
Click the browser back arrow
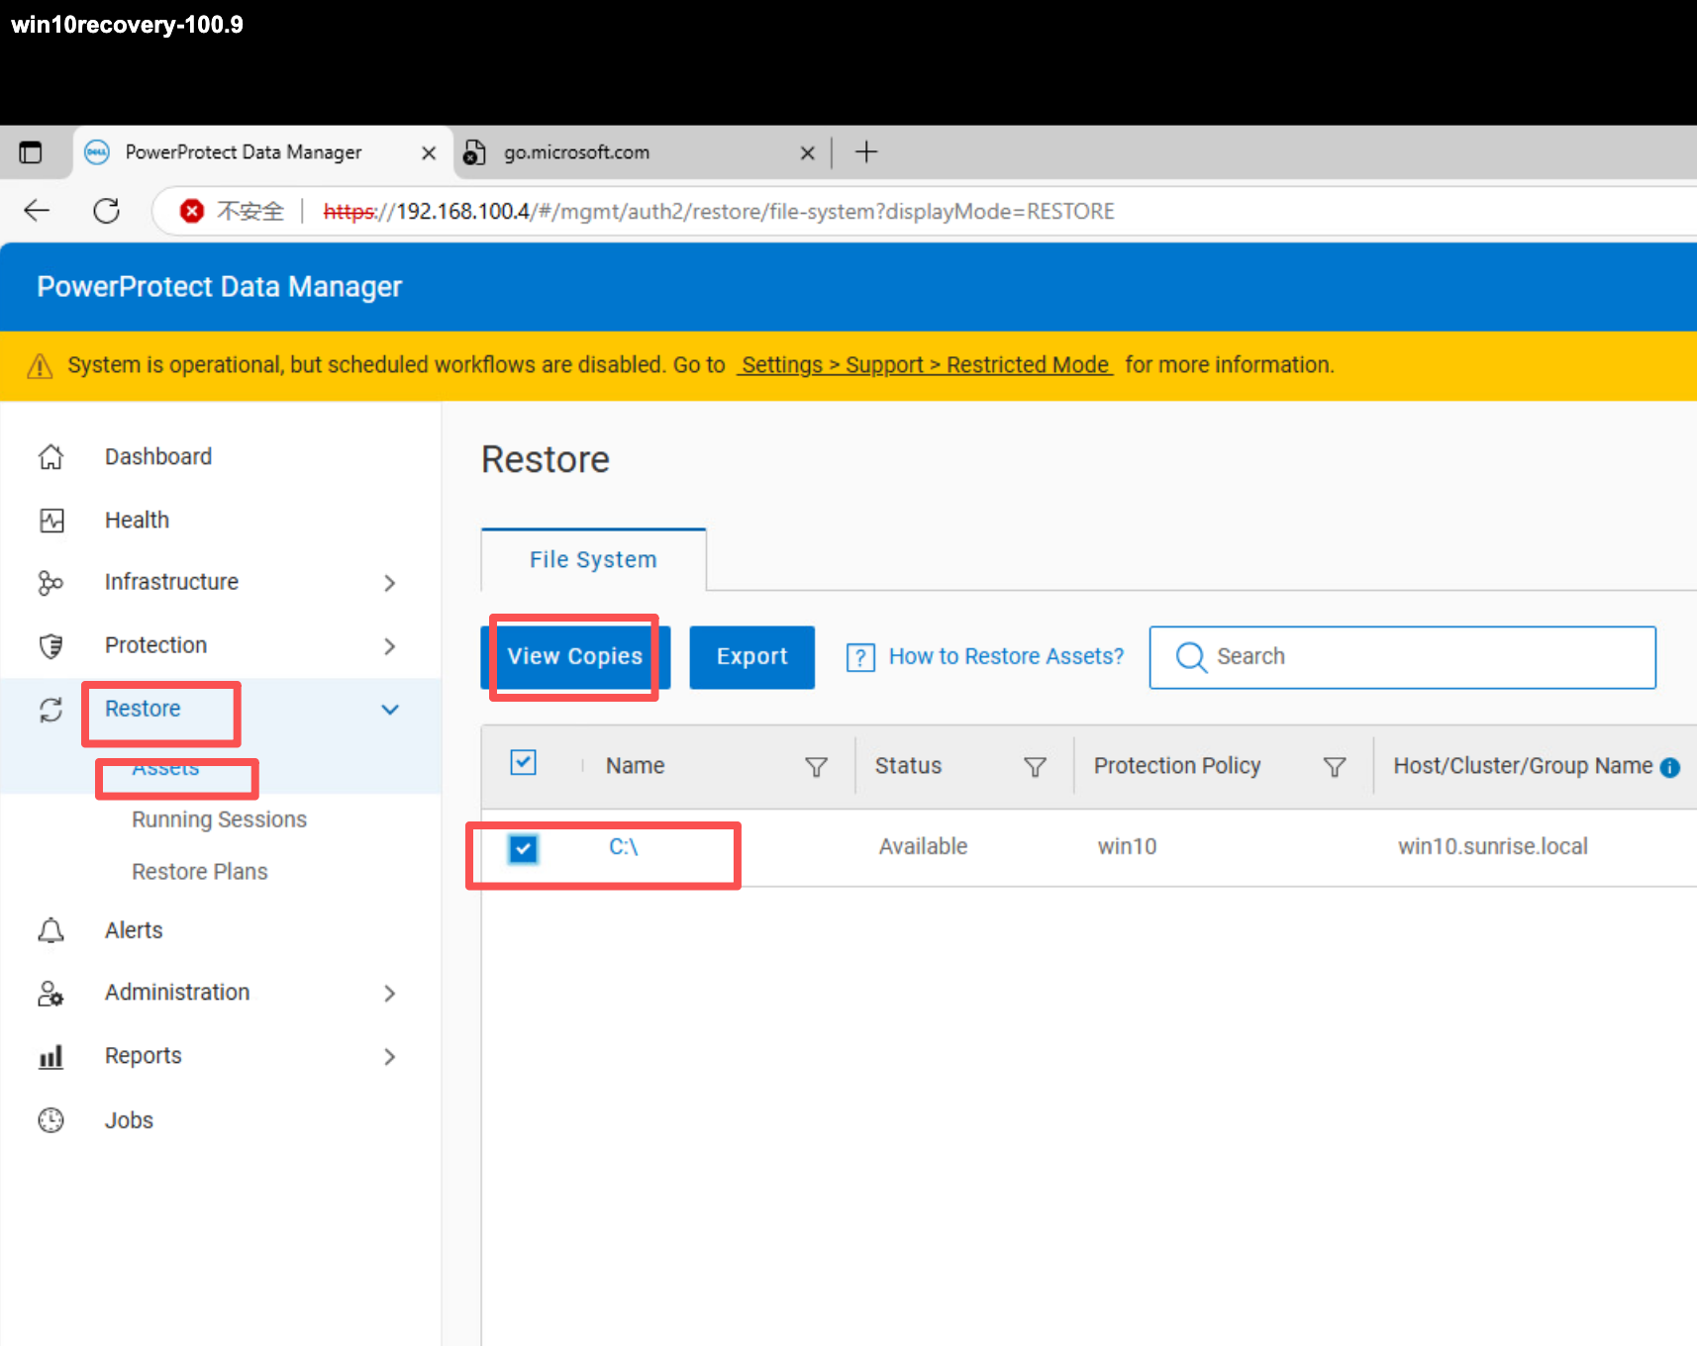(37, 210)
